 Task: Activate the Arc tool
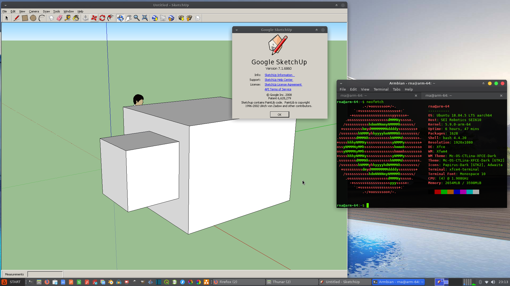coord(41,18)
